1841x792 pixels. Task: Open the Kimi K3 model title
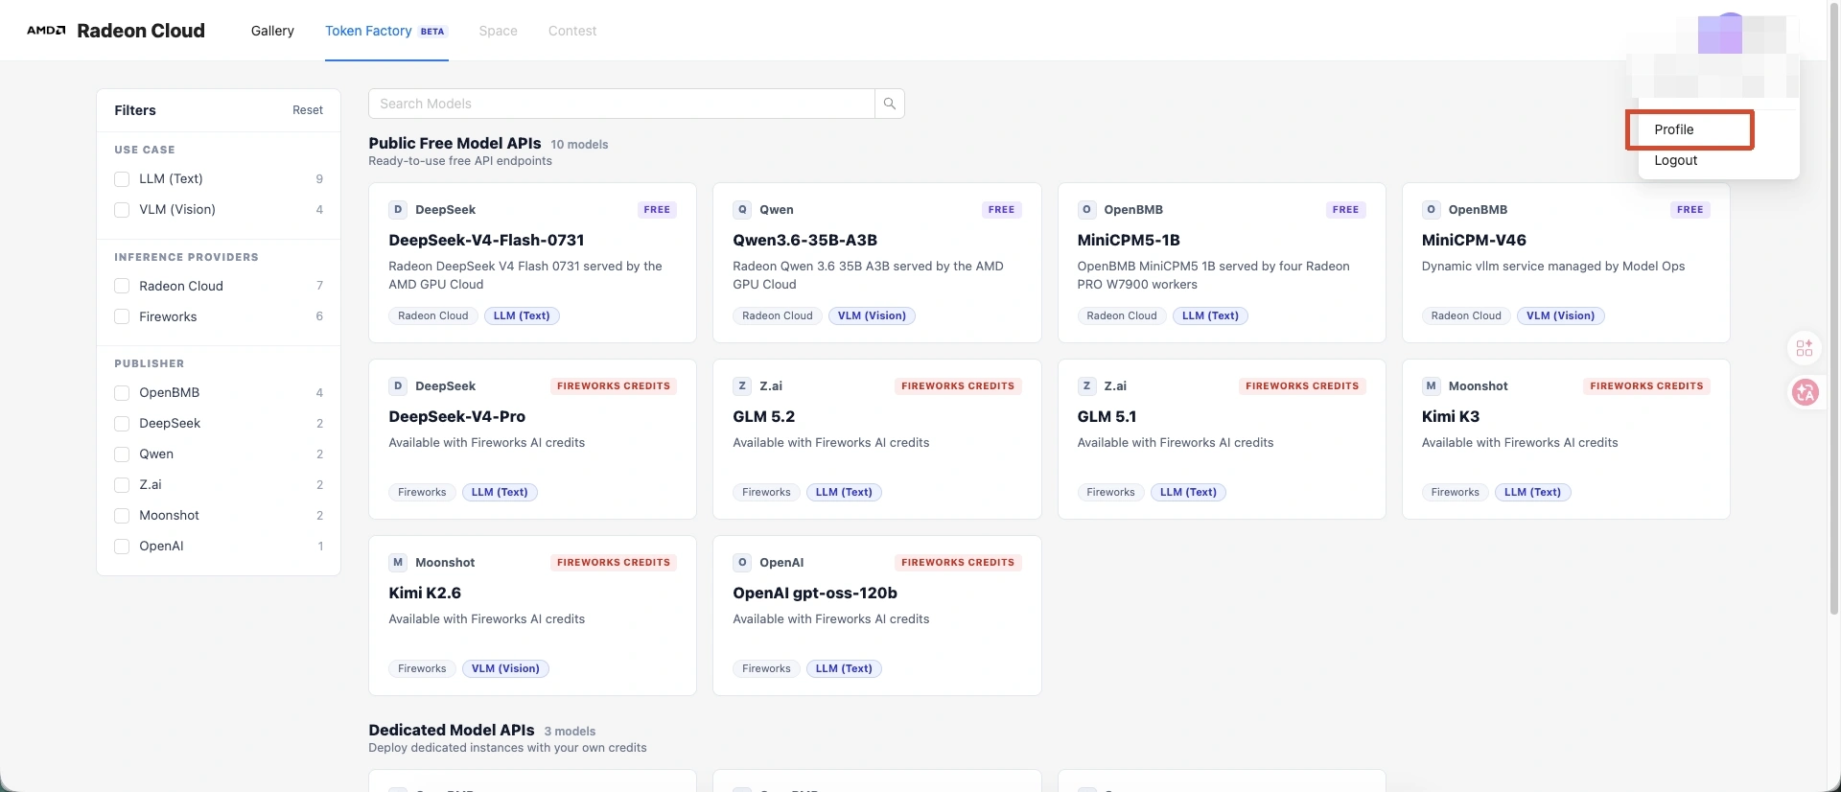point(1451,416)
